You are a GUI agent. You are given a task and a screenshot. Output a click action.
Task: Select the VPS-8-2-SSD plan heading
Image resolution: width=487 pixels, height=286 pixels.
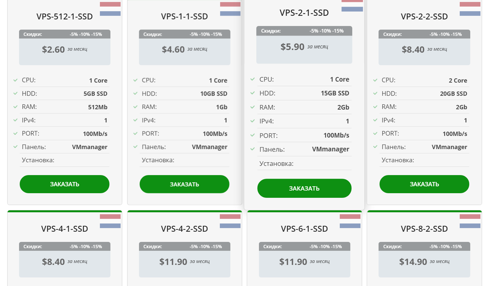(x=424, y=229)
